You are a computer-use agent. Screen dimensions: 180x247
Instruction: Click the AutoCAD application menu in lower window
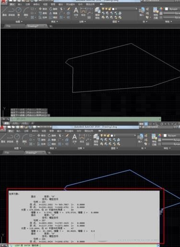[3, 129]
